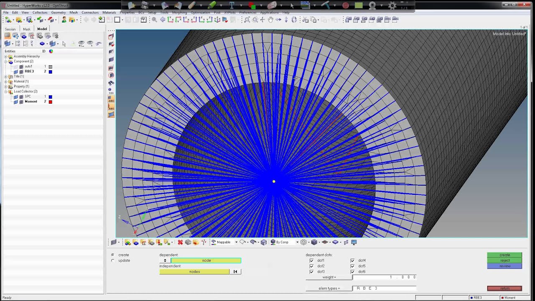Click the entity selector arrow cursor icon

(64, 43)
